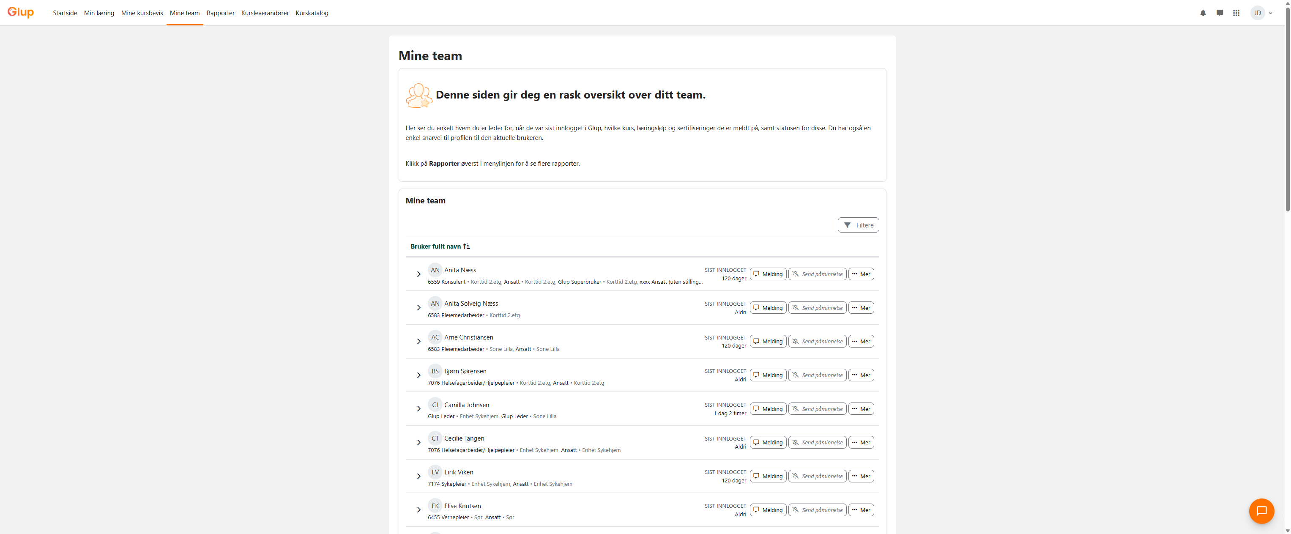The image size is (1291, 534).
Task: Click the Glup logo
Action: pyautogui.click(x=21, y=12)
